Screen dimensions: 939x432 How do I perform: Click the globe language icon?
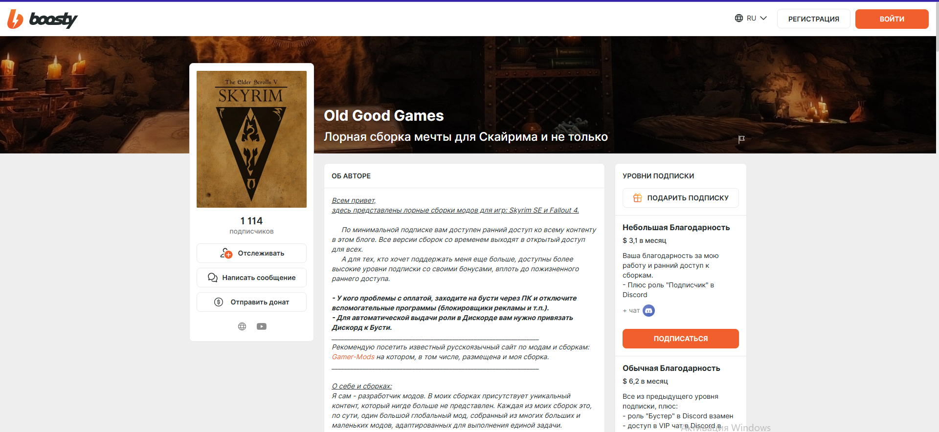[739, 18]
